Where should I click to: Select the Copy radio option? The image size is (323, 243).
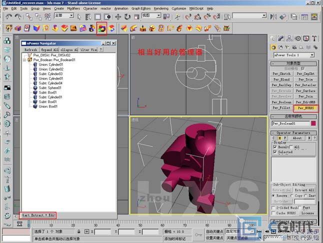click(291, 195)
